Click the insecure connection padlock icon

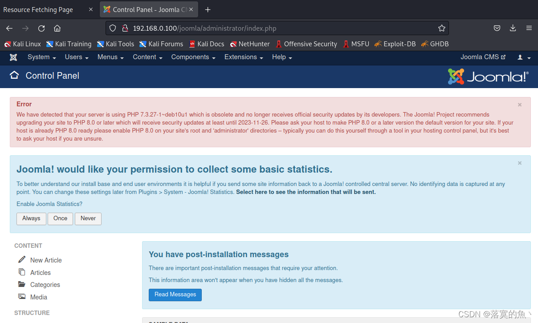click(x=125, y=28)
